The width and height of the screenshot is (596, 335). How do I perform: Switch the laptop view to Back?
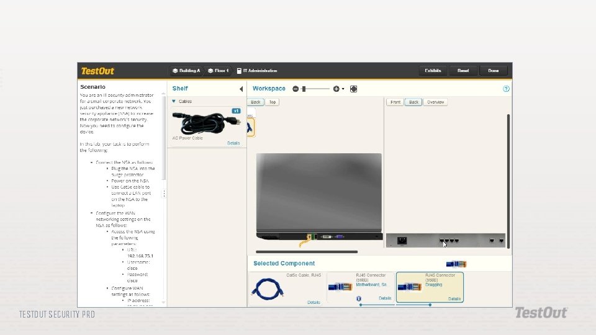click(x=255, y=102)
